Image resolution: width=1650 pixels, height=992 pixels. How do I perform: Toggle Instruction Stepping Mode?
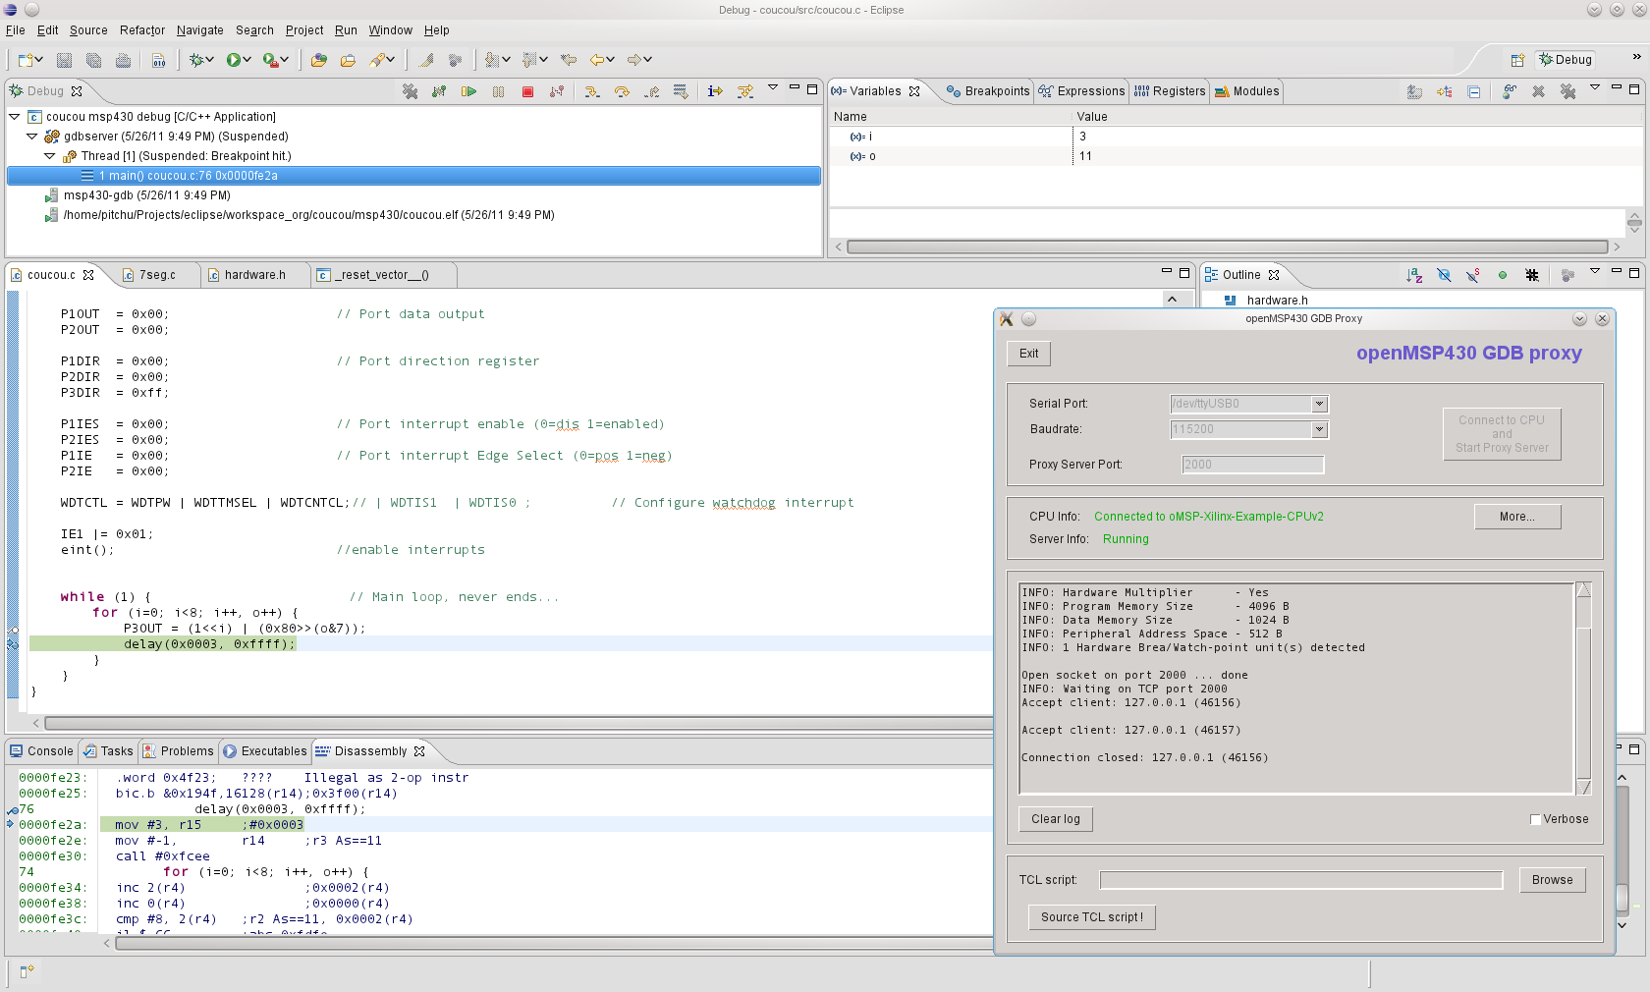[x=715, y=91]
